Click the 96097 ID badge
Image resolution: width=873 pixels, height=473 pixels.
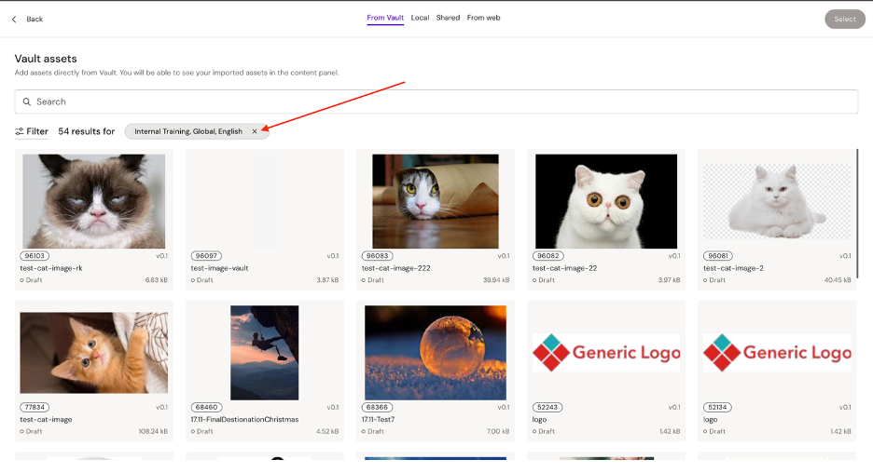tap(206, 256)
